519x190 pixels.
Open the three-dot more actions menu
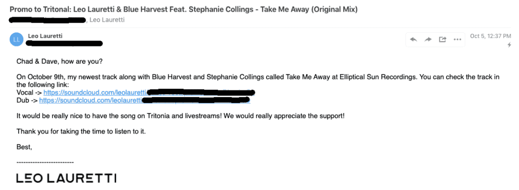457,39
